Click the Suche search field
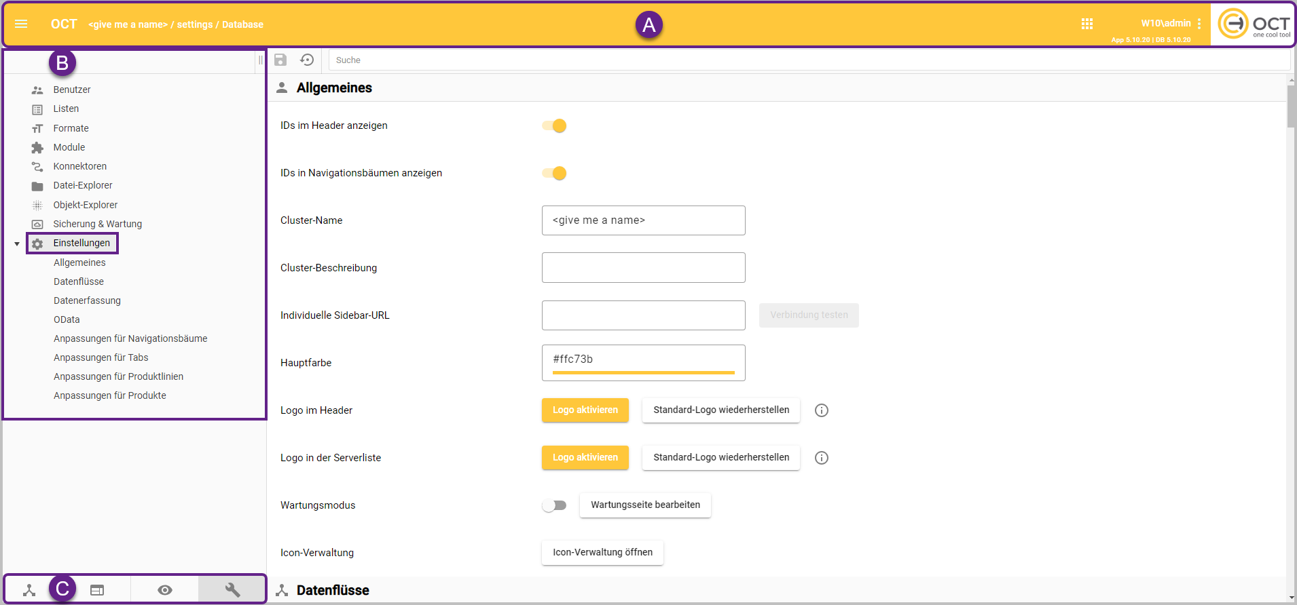 [x=808, y=60]
